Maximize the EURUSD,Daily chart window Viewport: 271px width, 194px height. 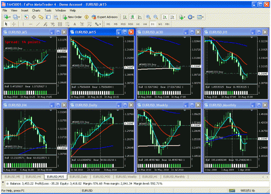click(125, 105)
